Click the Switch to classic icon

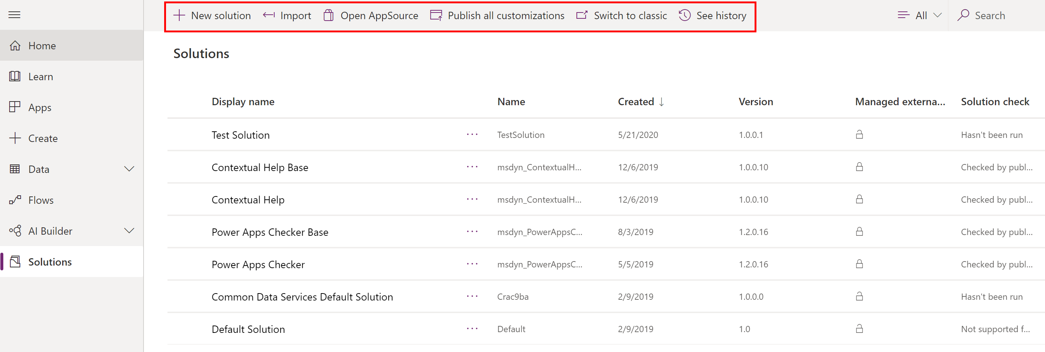click(582, 15)
